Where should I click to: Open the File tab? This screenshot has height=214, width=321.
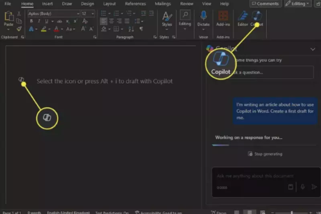[8, 4]
